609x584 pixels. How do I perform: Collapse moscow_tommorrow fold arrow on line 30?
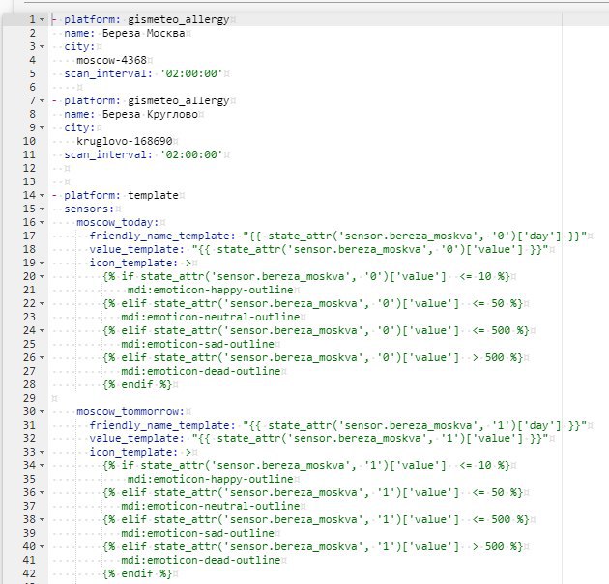42,412
